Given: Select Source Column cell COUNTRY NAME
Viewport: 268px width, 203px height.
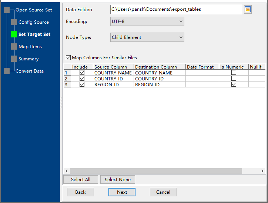Looking at the screenshot, I should coord(113,73).
